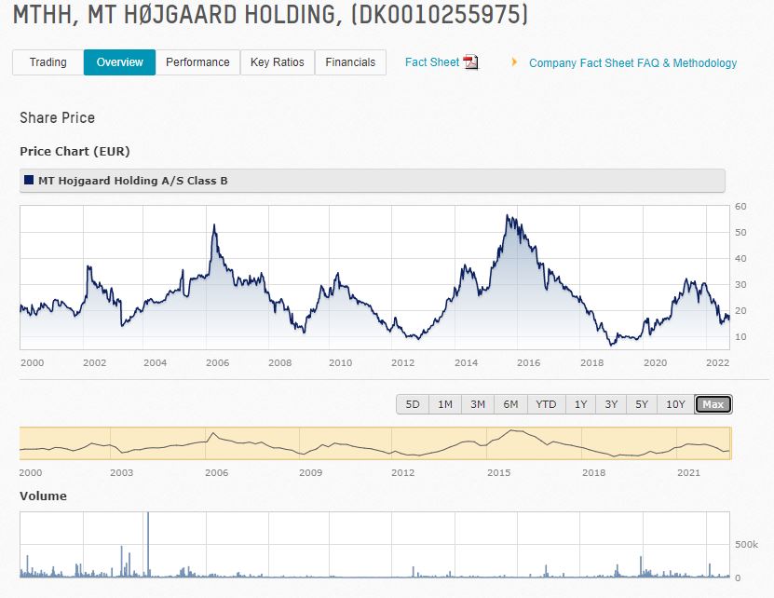Click the navy legend square for MT Hojgaard
This screenshot has width=774, height=598.
29,181
